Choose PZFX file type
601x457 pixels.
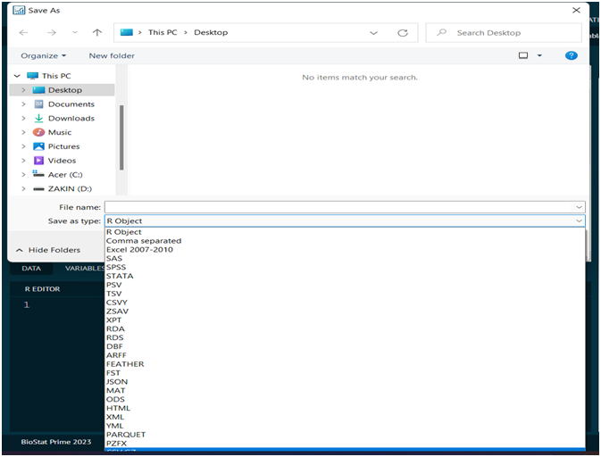345,444
